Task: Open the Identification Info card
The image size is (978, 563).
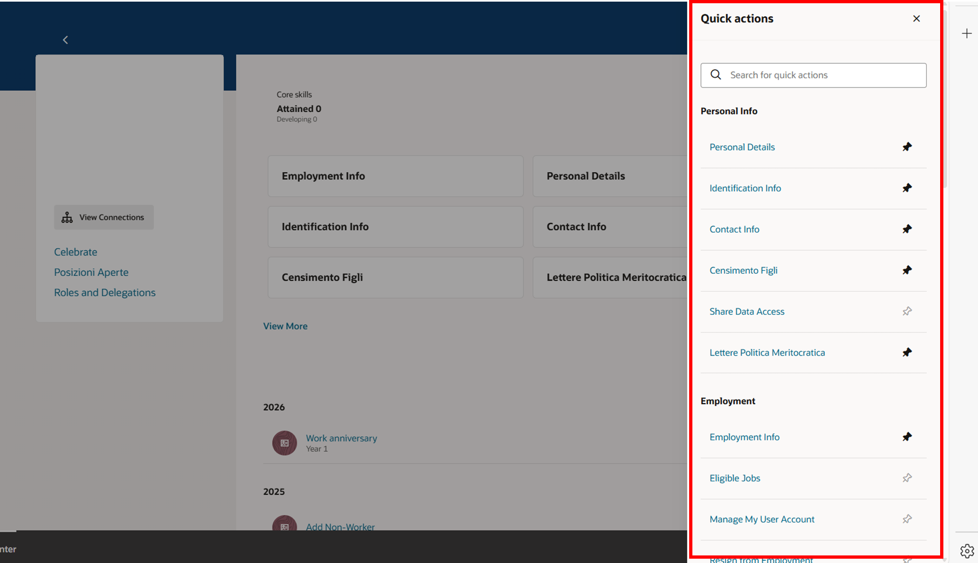Action: (x=395, y=227)
